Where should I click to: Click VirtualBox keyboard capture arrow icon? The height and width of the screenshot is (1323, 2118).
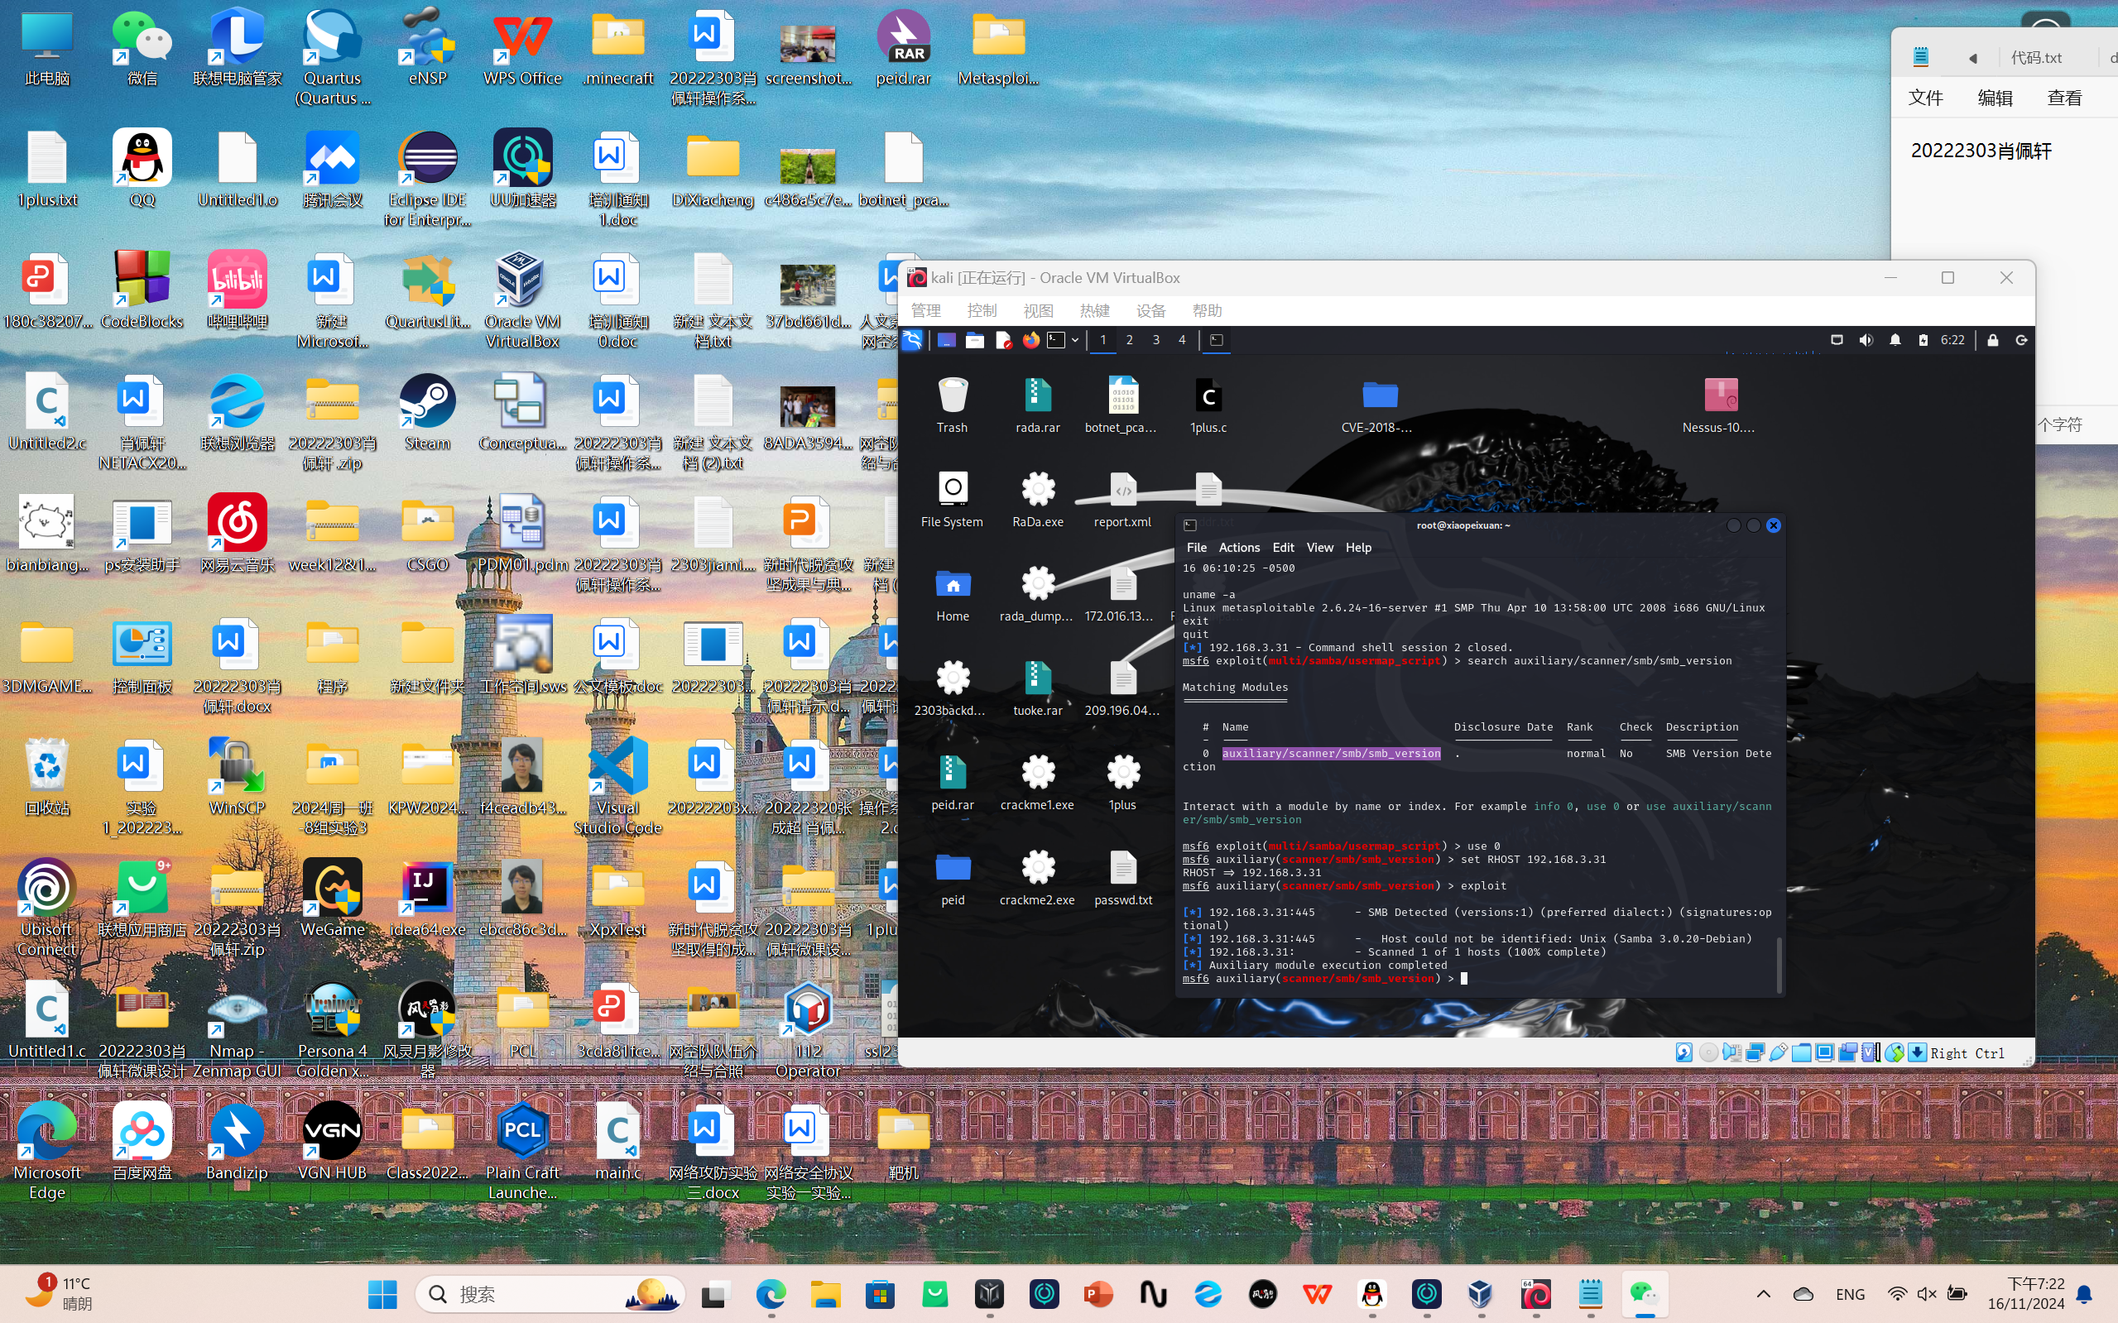1917,1052
